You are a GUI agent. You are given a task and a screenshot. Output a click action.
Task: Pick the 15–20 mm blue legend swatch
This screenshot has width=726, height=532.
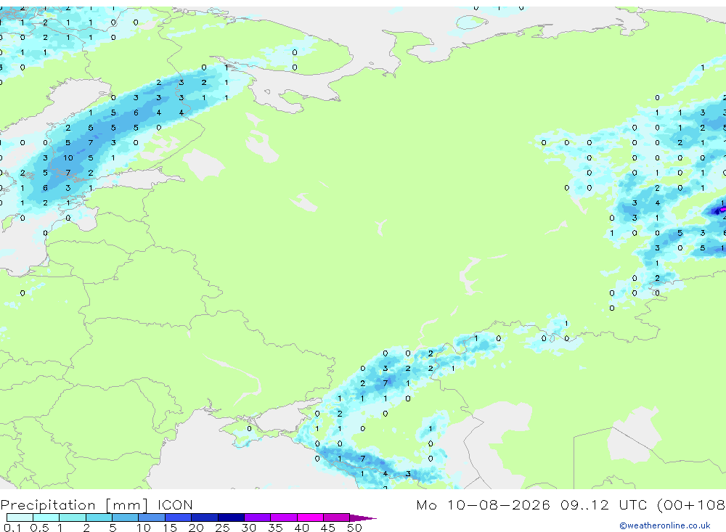click(179, 517)
